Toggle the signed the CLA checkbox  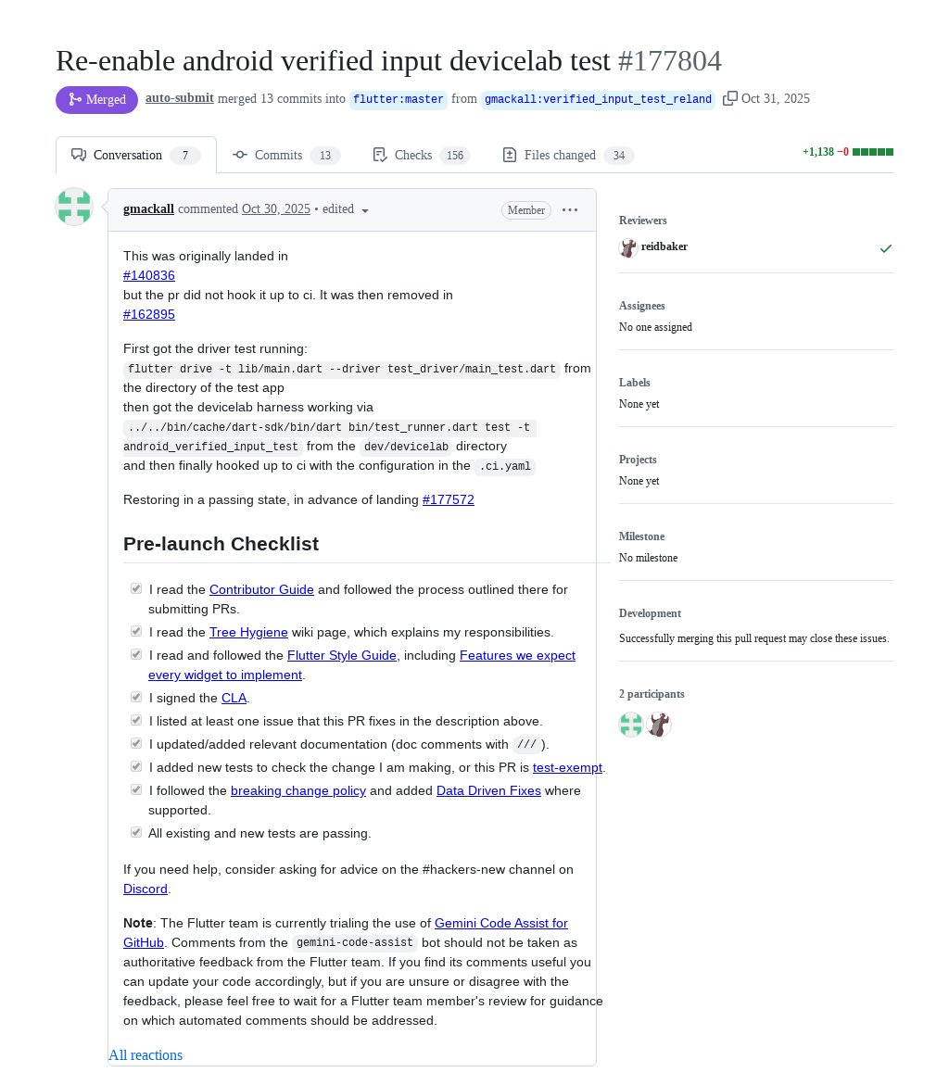click(x=136, y=698)
